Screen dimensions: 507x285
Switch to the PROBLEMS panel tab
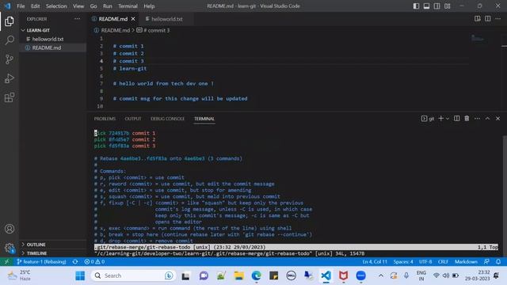click(105, 119)
